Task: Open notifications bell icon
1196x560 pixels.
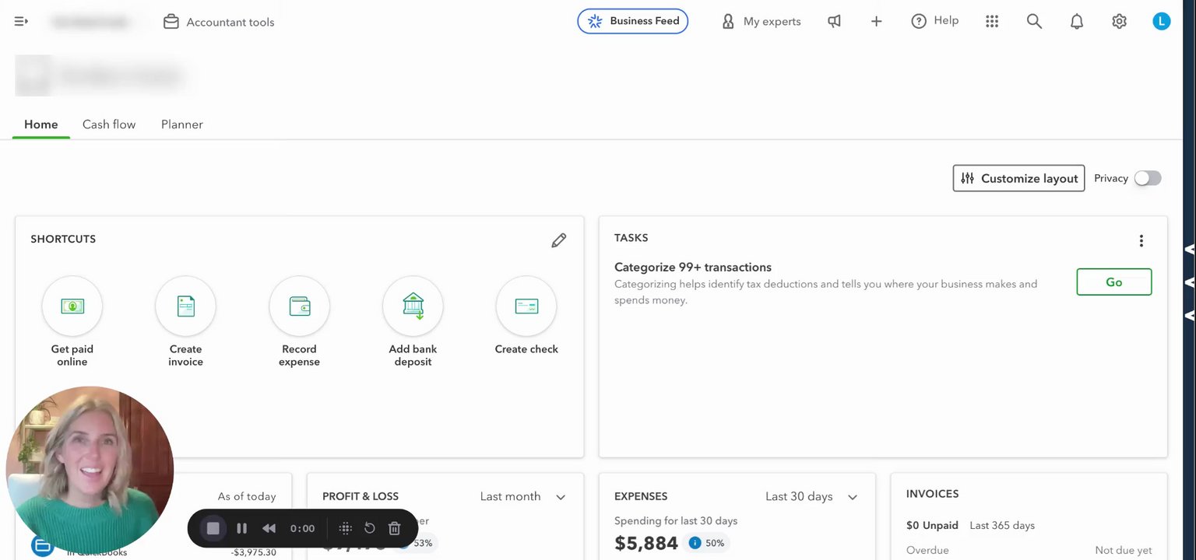Action: [1077, 22]
